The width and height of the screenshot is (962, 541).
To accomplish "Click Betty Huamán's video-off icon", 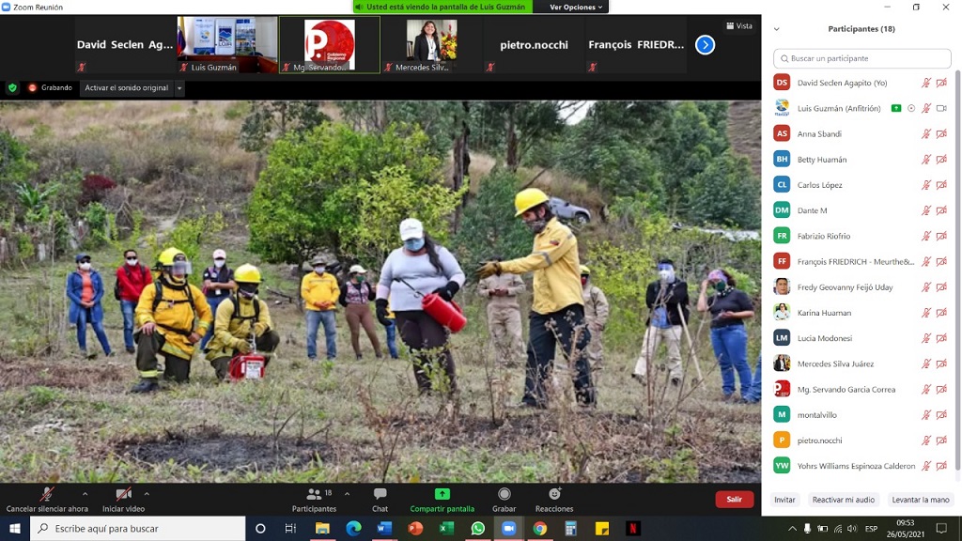I will [x=941, y=160].
